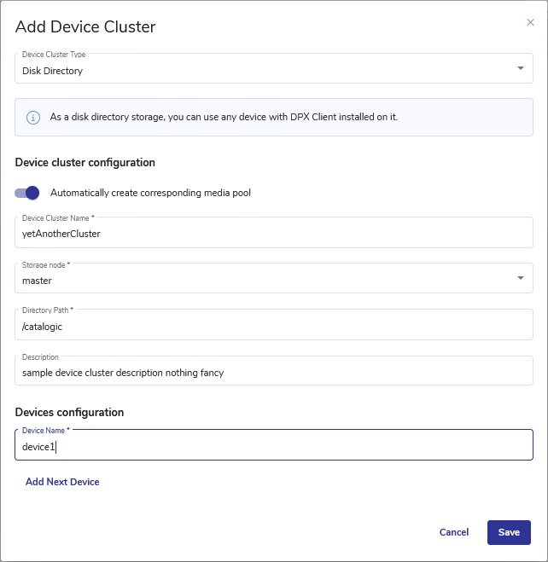Click the 'Devices configuration' section heading
548x562 pixels.
tap(70, 412)
